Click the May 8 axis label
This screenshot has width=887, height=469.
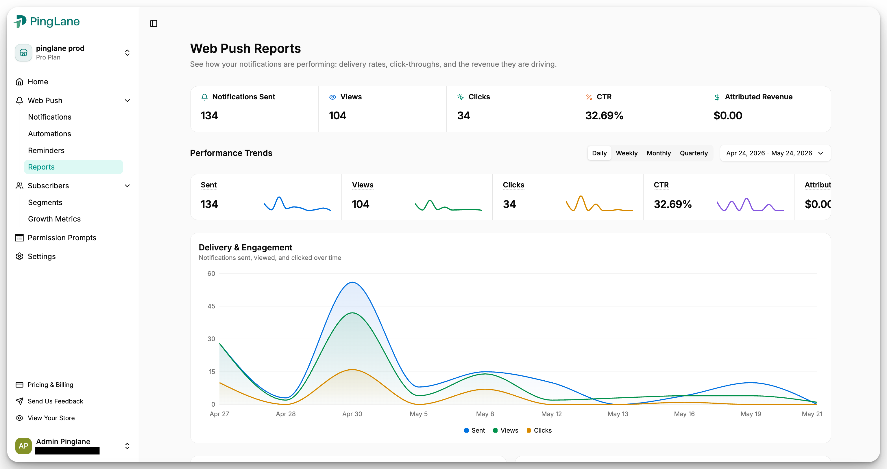[485, 414]
